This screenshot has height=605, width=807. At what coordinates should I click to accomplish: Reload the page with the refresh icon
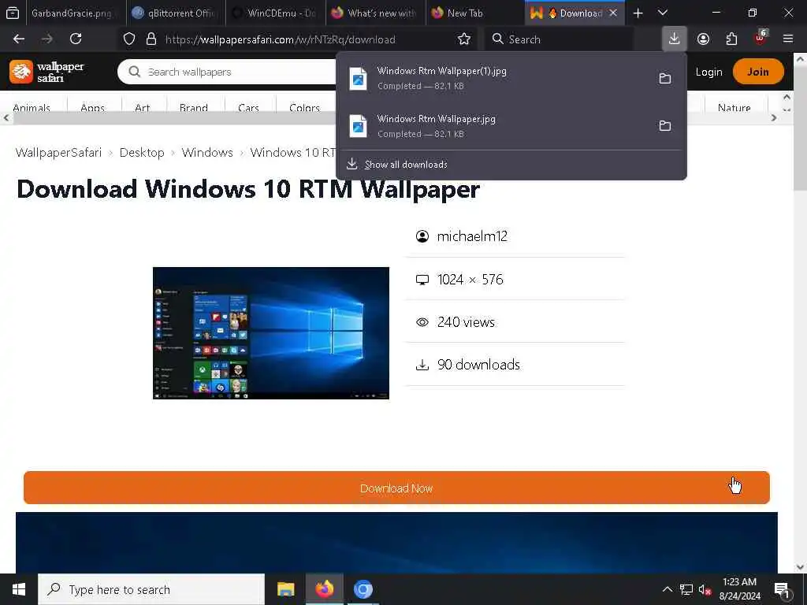click(76, 39)
